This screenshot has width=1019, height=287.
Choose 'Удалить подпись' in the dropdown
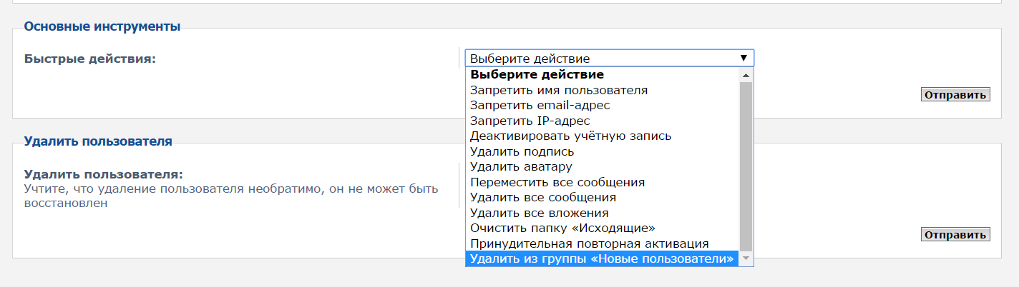click(522, 151)
